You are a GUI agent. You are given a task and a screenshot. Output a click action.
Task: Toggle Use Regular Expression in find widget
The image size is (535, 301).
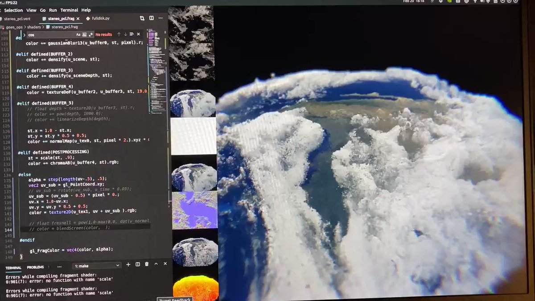click(91, 34)
